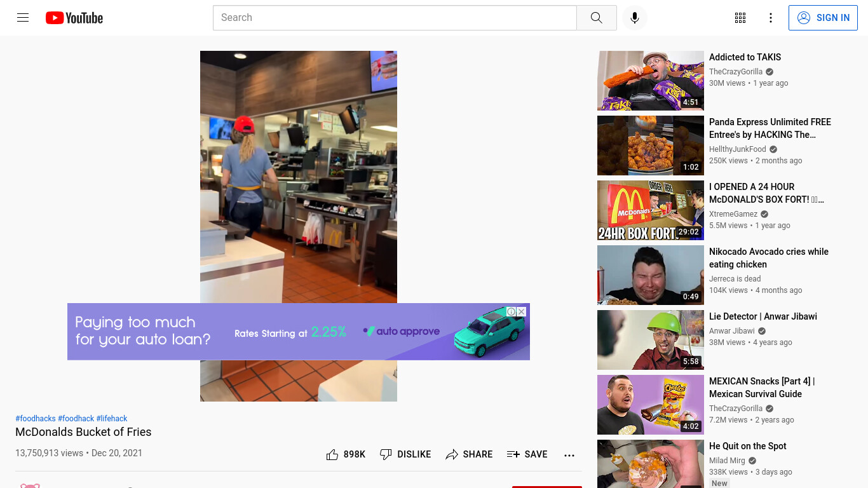Sign in with the SIGN IN button
Viewport: 868px width, 488px height.
coord(823,18)
